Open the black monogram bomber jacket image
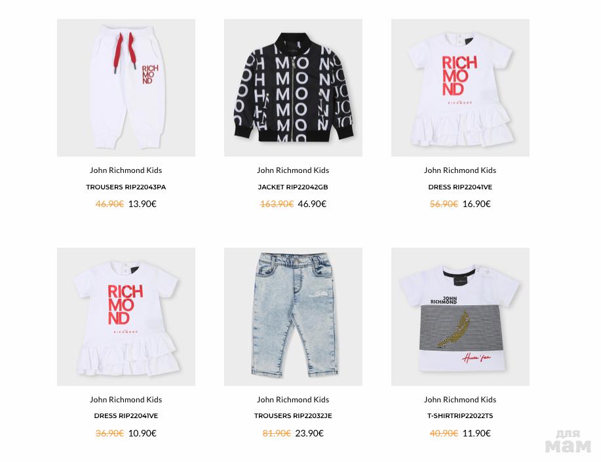The image size is (601, 462). [x=293, y=87]
